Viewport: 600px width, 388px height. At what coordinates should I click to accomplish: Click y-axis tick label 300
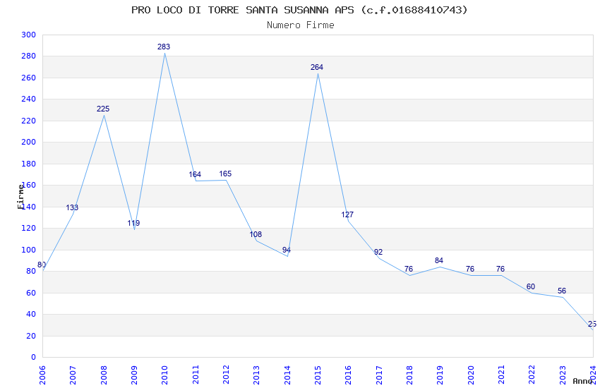pos(29,35)
